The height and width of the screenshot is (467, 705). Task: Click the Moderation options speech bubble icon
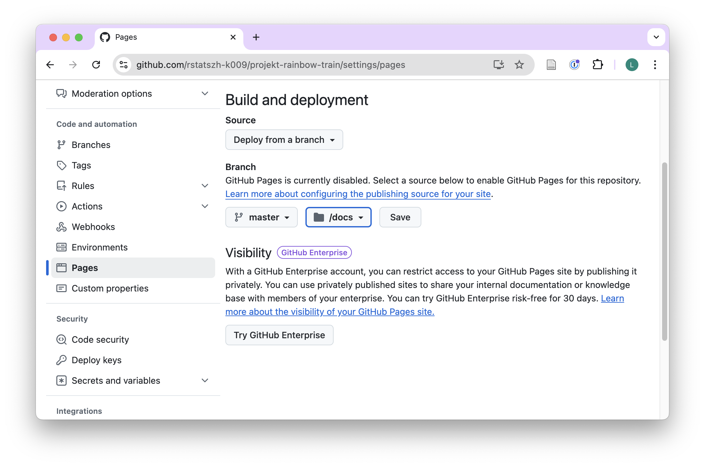[61, 94]
